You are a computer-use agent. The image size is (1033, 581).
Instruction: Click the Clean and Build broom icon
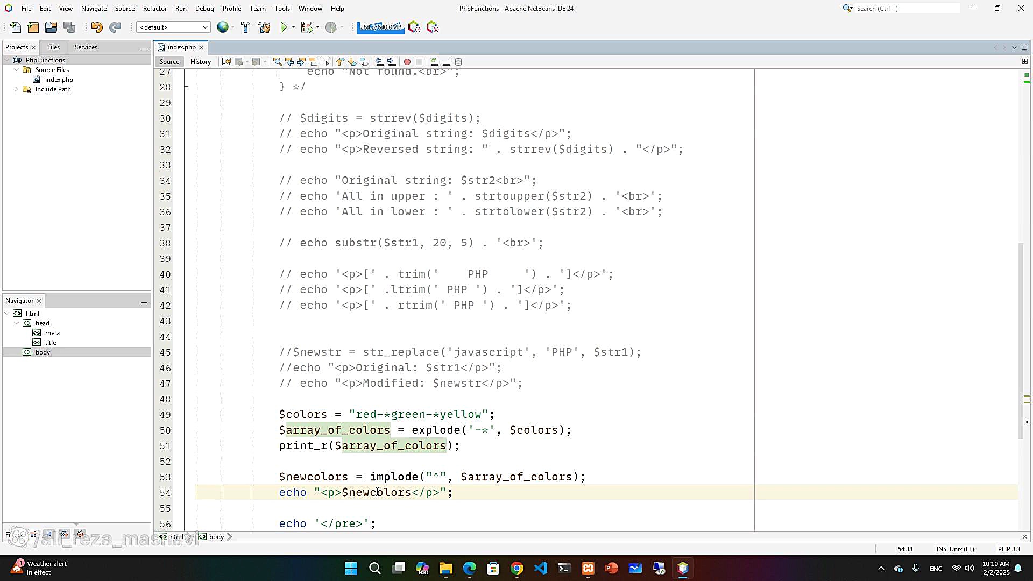[x=264, y=27]
